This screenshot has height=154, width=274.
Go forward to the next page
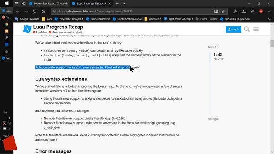[x=26, y=12]
